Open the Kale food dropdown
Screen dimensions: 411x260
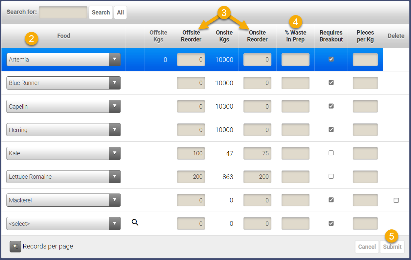[x=63, y=153]
